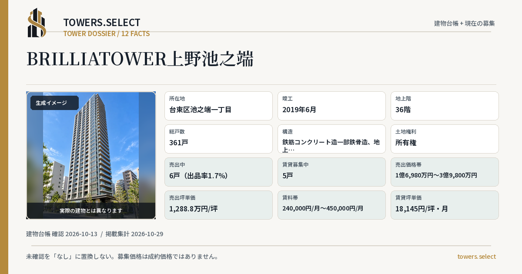Click the TOWER DOSSIER / 12 FACTS subtitle
The height and width of the screenshot is (274, 522).
(107, 33)
